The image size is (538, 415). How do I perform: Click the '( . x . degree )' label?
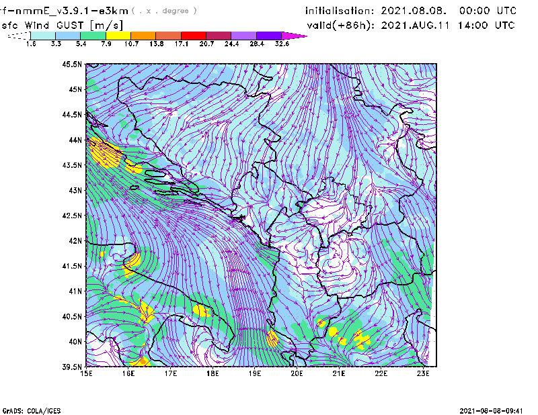pyautogui.click(x=164, y=11)
